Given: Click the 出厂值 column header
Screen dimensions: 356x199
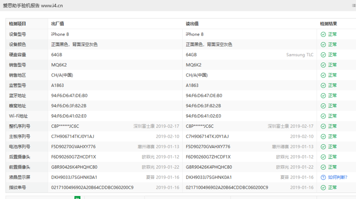Looking at the screenshot, I should coord(57,24).
